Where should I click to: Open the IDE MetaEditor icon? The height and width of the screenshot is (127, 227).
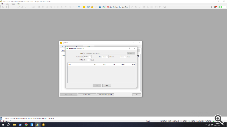coord(88,7)
